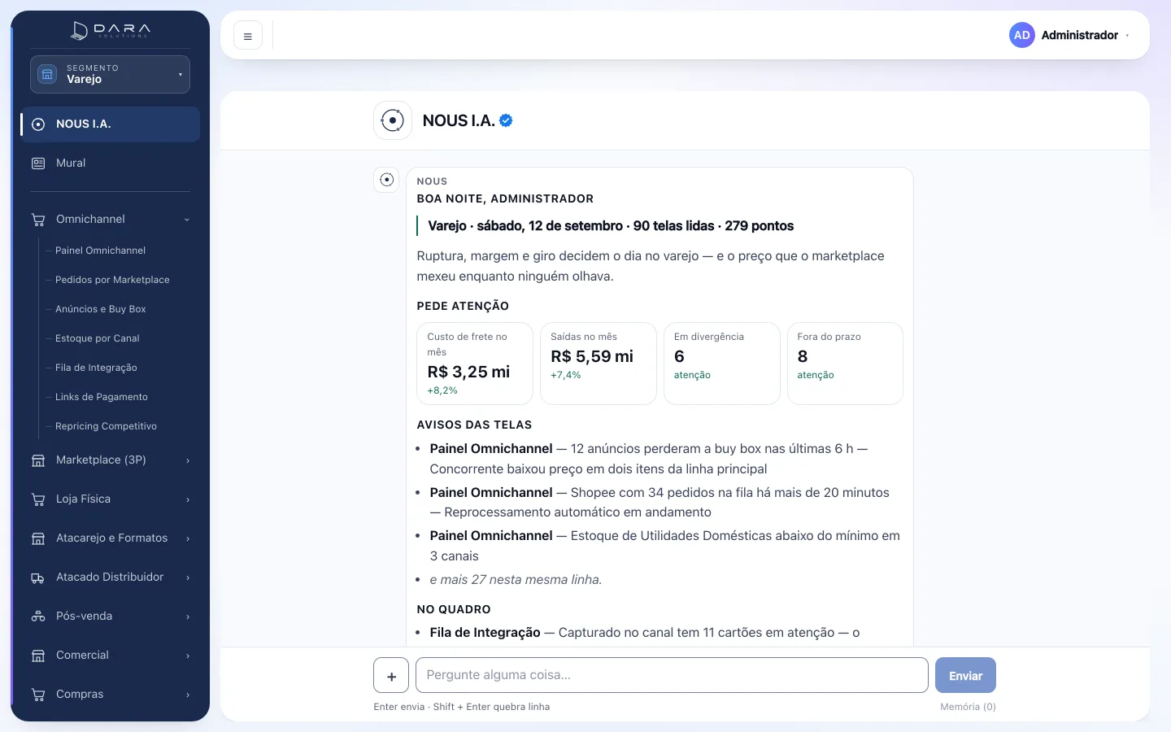This screenshot has width=1171, height=732.
Task: Open Pedidos por Marketplace
Action: pos(112,280)
